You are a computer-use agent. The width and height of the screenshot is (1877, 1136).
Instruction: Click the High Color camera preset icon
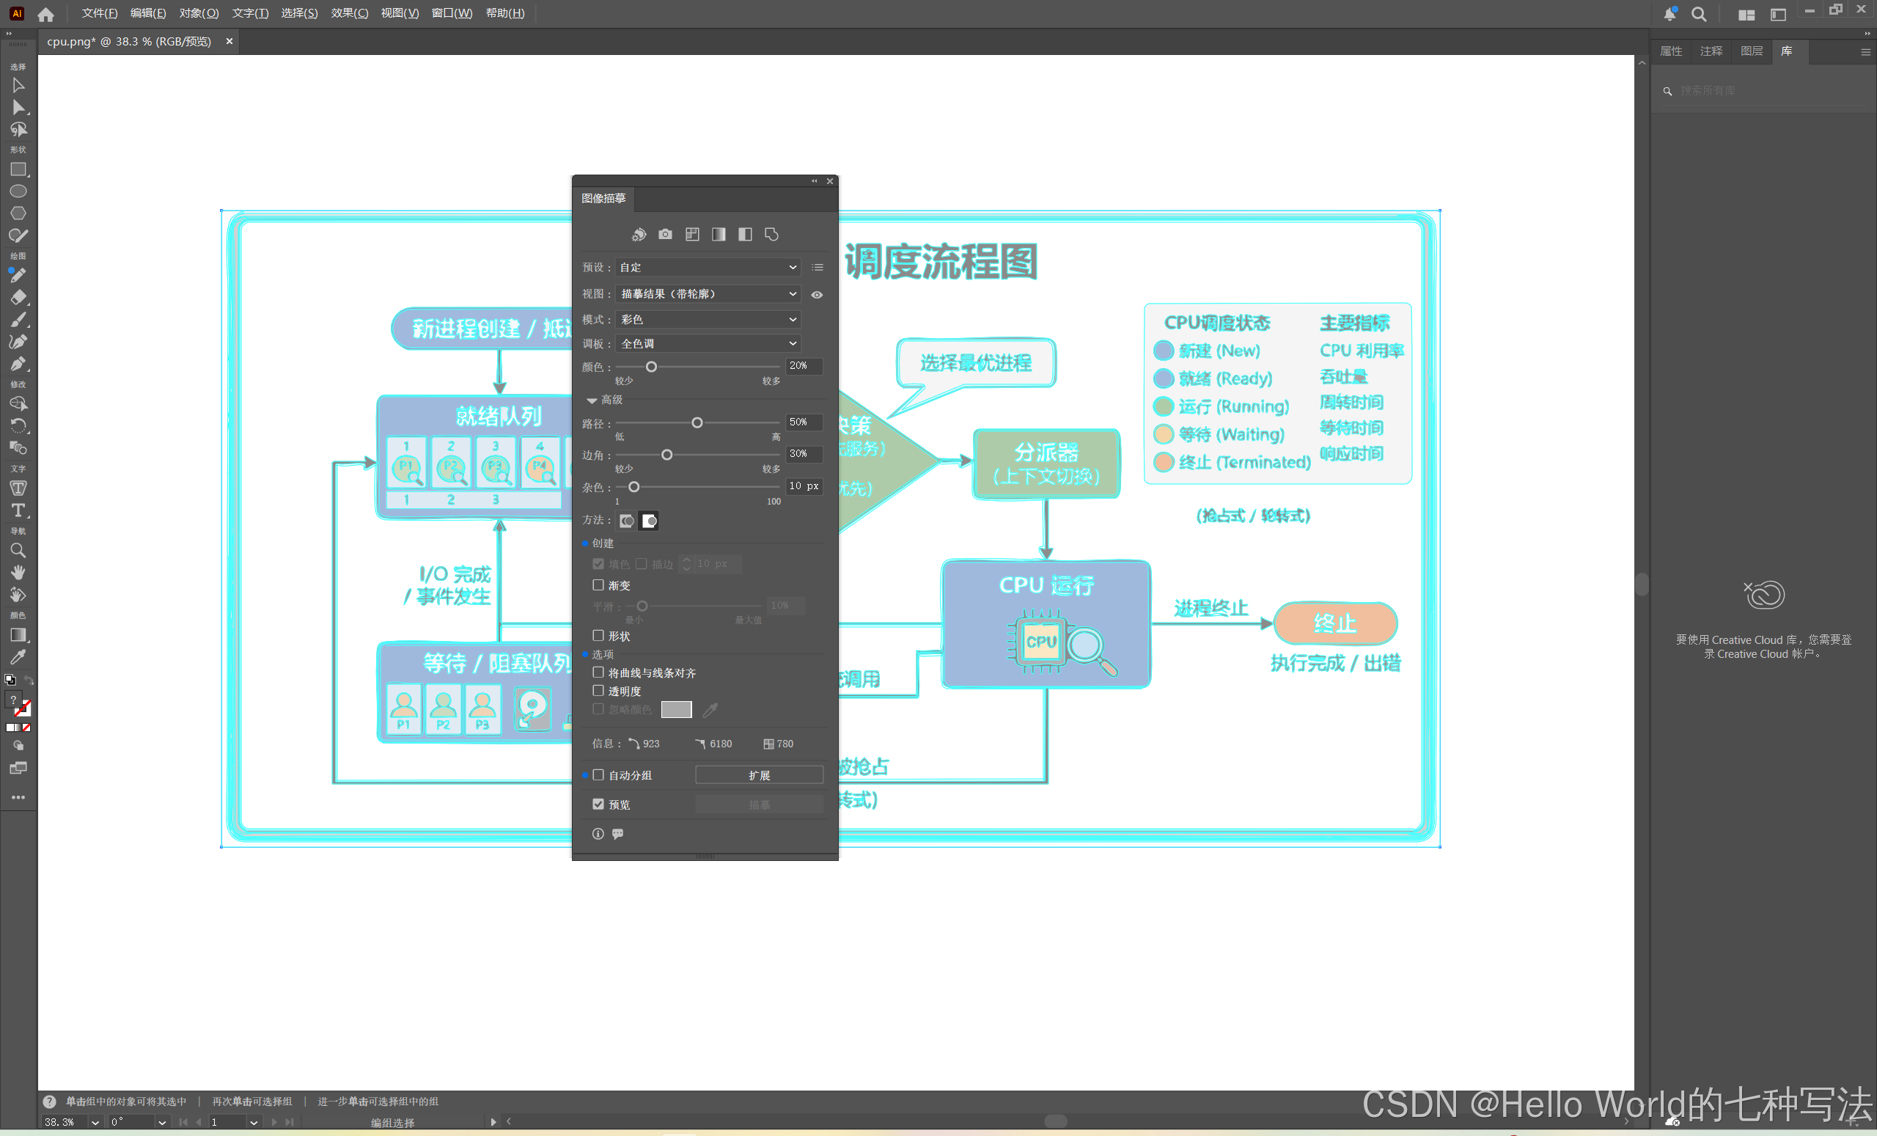tap(665, 235)
